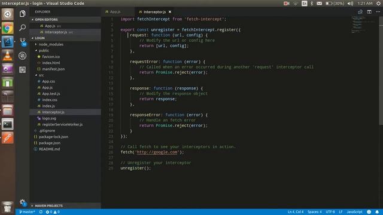Place cursor on unregister(); line
Image resolution: width=383 pixels, height=215 pixels.
136,168
